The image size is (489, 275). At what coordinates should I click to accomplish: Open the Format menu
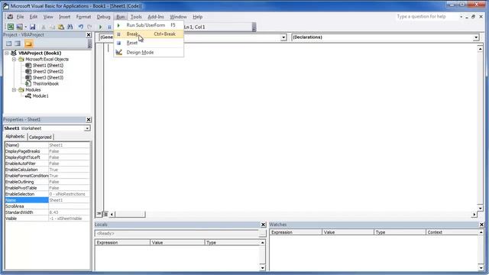(83, 17)
